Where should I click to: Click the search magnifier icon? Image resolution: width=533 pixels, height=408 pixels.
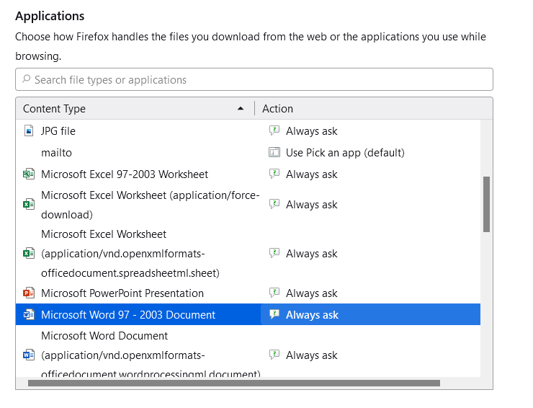(x=26, y=79)
